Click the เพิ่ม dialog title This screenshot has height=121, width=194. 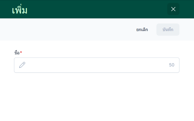pos(20,10)
